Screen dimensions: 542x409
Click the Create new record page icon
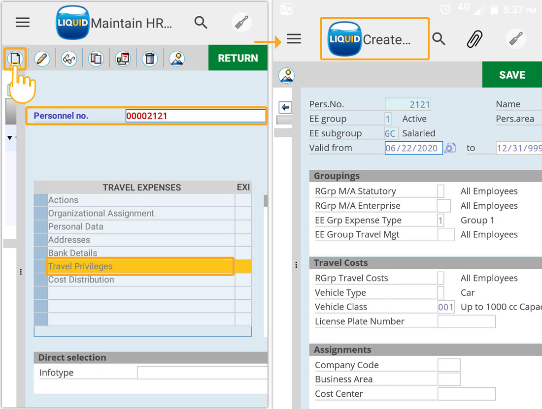click(x=15, y=59)
